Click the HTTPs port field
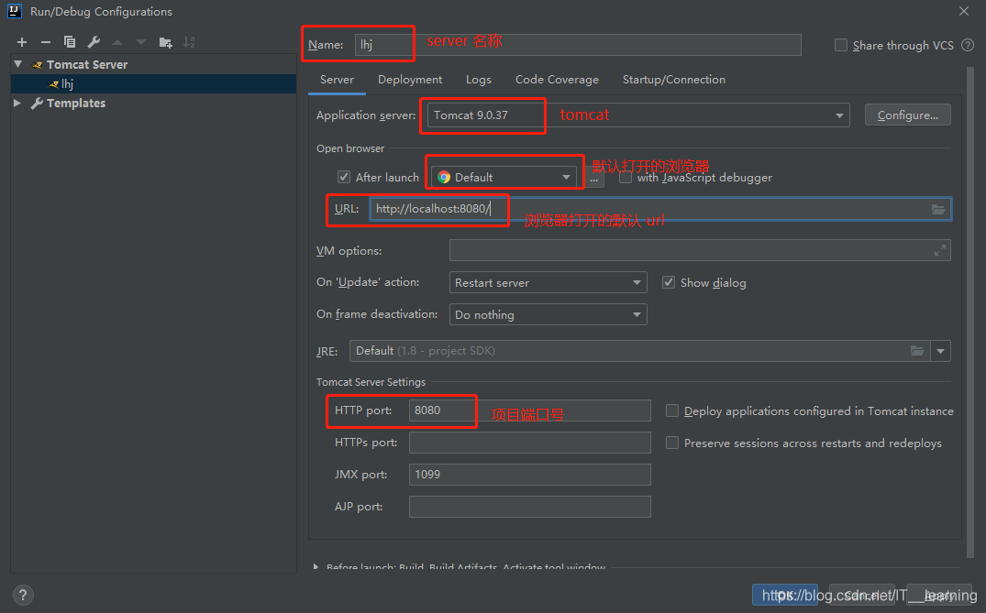This screenshot has height=613, width=986. [529, 443]
